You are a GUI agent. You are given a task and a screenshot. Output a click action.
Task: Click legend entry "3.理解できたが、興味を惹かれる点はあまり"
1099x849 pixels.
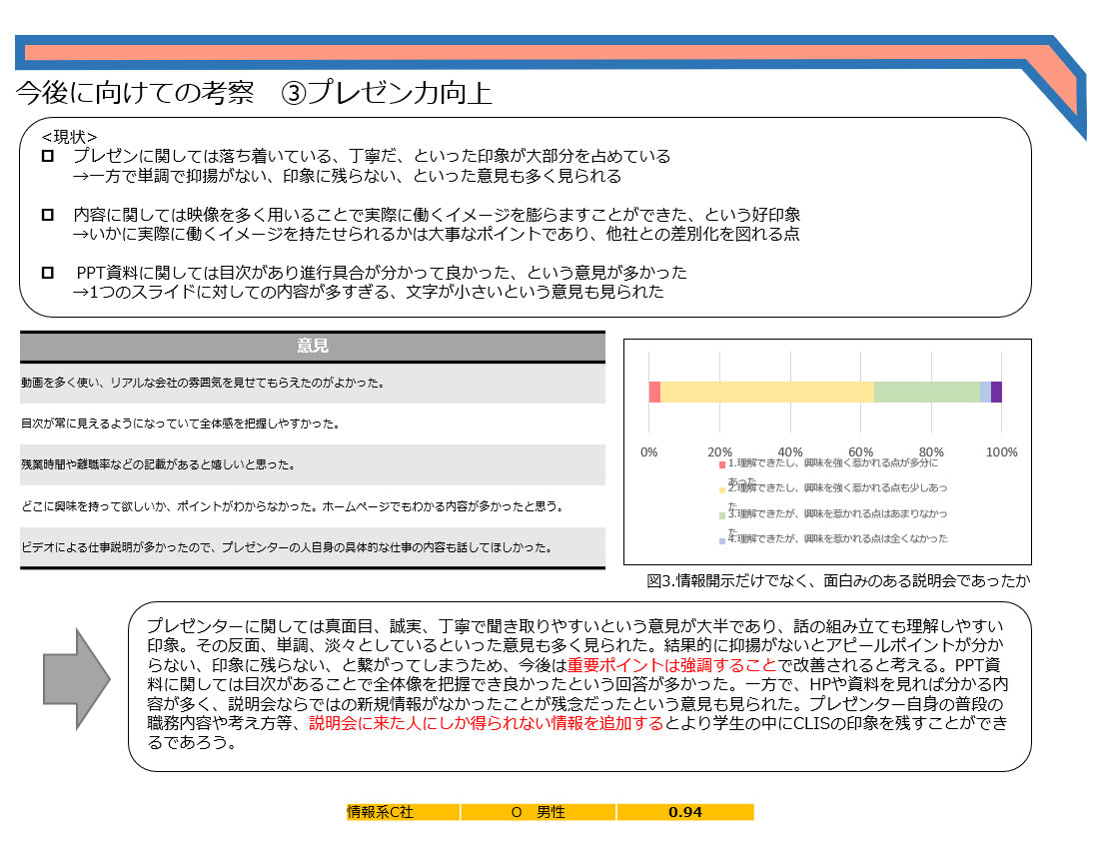[837, 513]
